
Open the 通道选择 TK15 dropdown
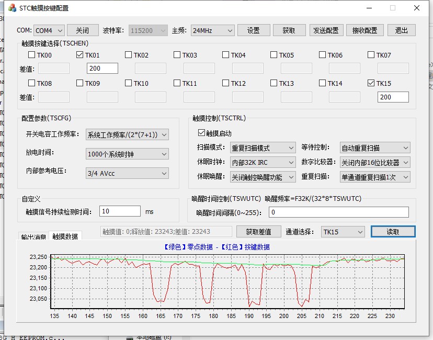click(x=343, y=232)
